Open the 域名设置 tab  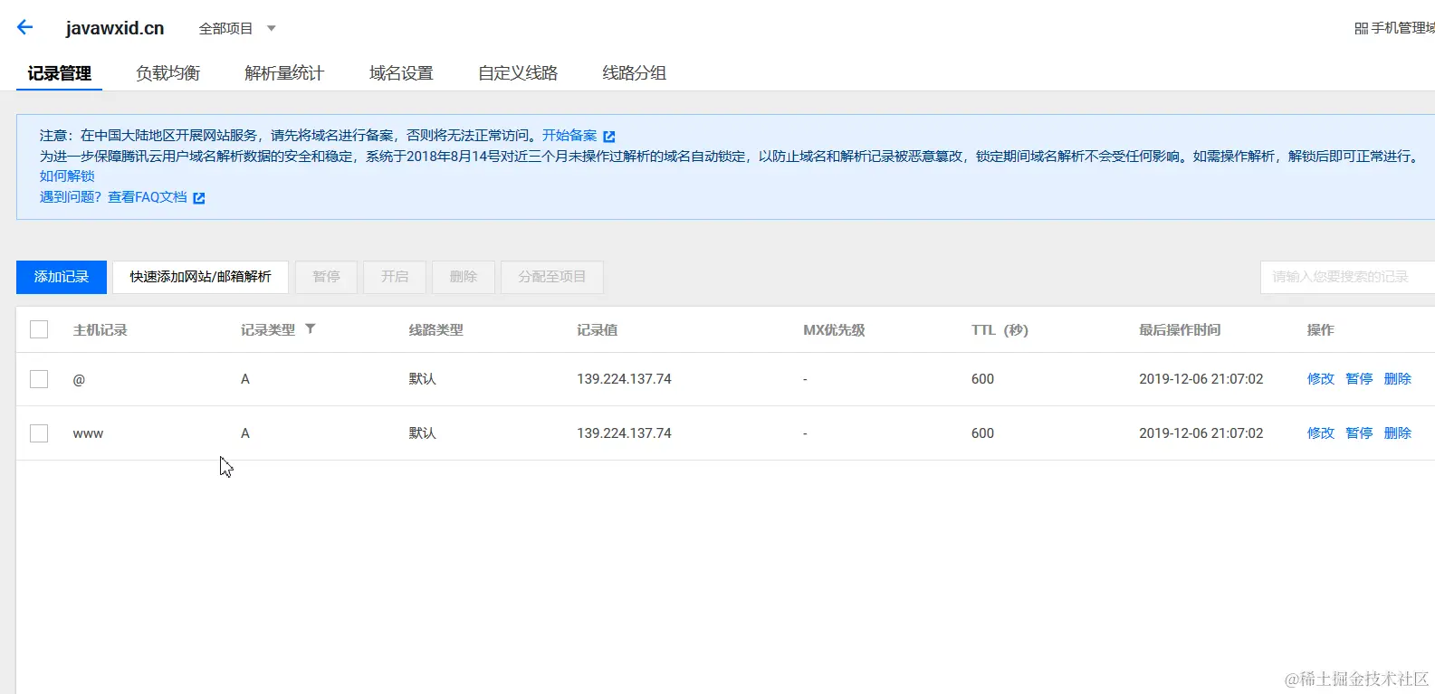[x=401, y=73]
